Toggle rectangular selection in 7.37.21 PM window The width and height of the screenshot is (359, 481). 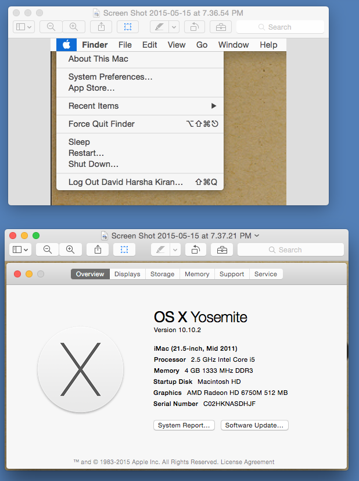click(124, 250)
